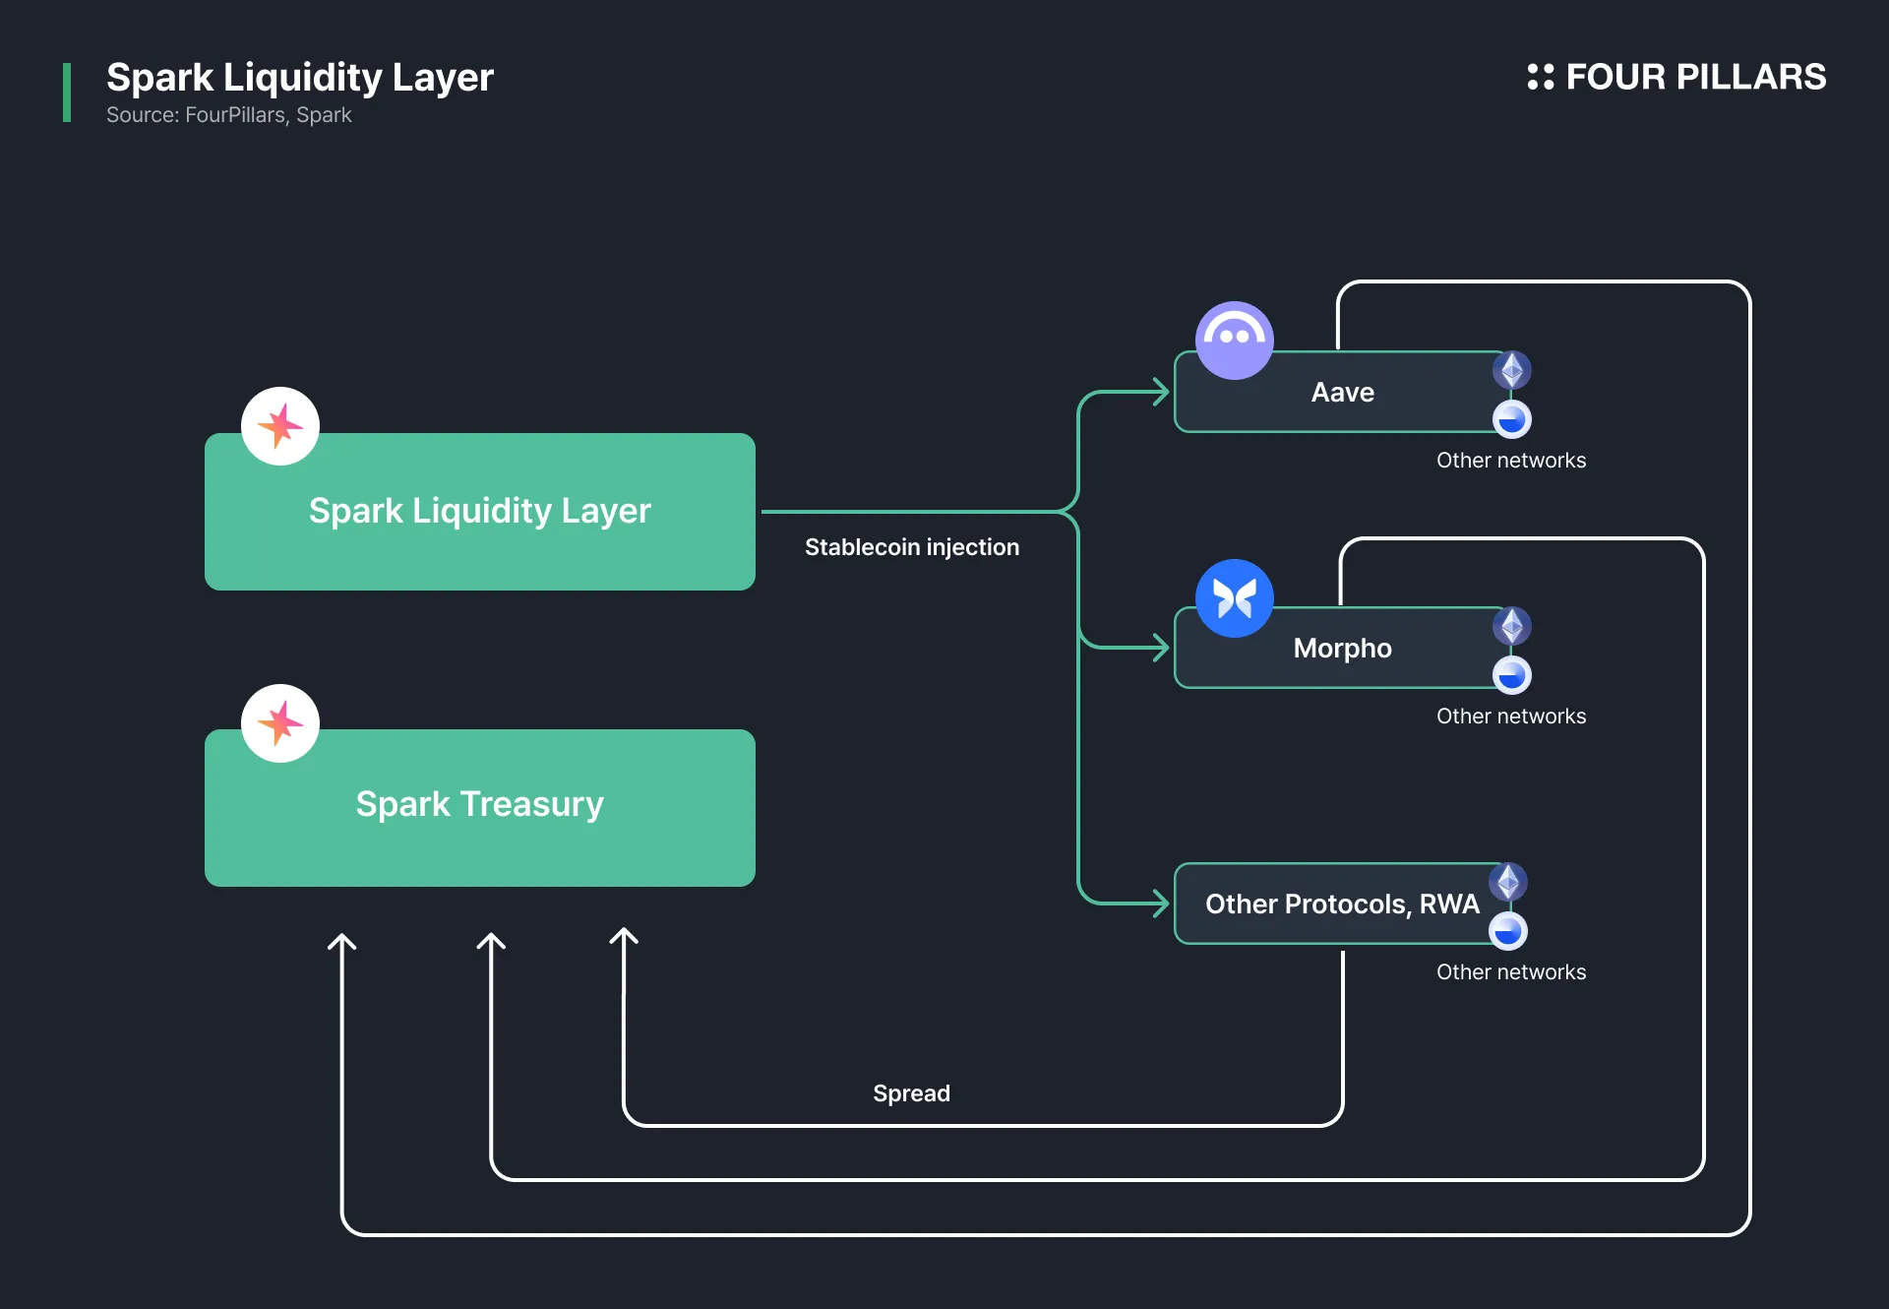Click the Ethereum icon on the Aave box
The height and width of the screenshot is (1309, 1889).
(1512, 370)
